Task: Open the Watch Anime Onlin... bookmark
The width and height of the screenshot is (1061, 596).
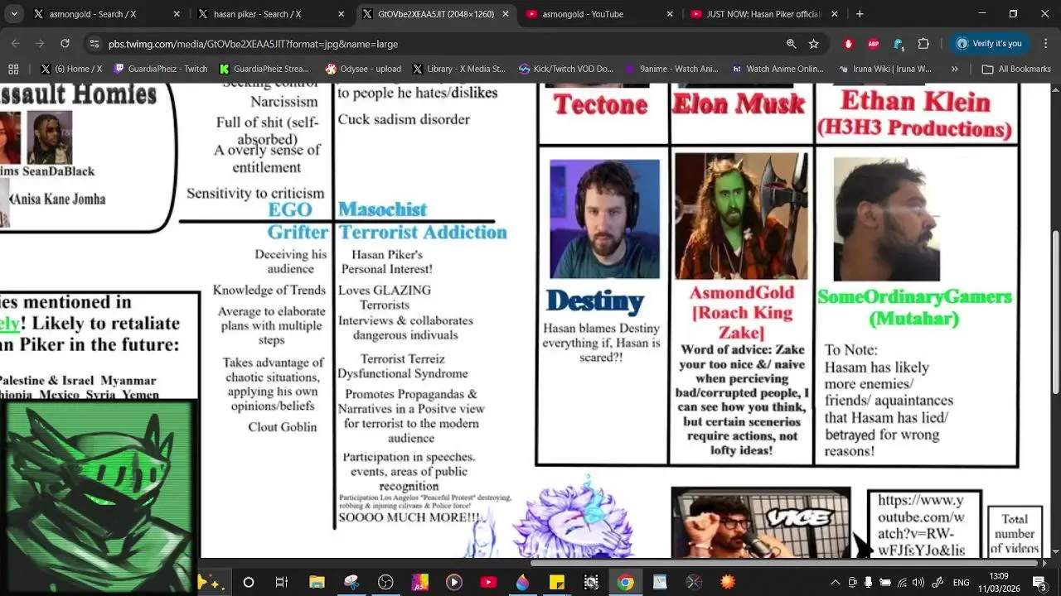Action: point(778,69)
